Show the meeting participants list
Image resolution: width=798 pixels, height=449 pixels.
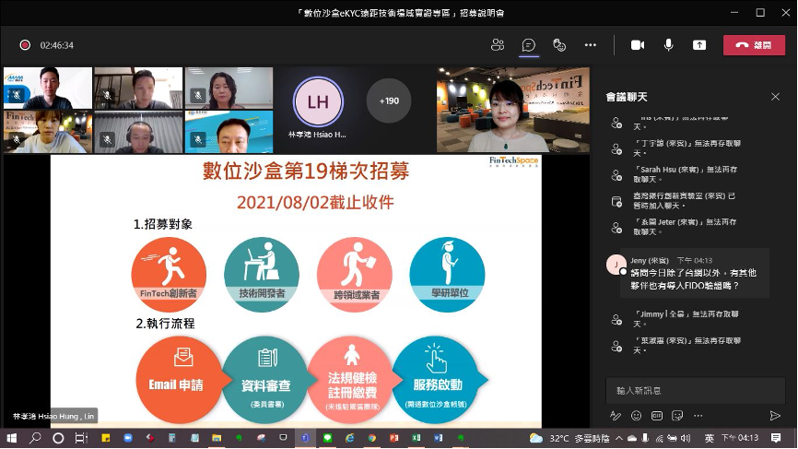coord(498,45)
